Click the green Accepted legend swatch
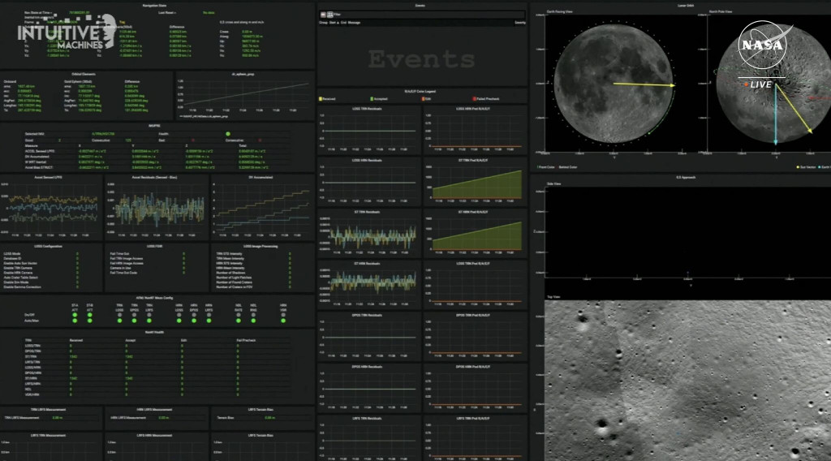 pos(372,98)
